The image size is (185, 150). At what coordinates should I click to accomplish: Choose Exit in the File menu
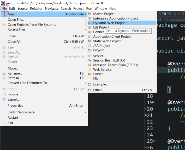pyautogui.click(x=44, y=123)
